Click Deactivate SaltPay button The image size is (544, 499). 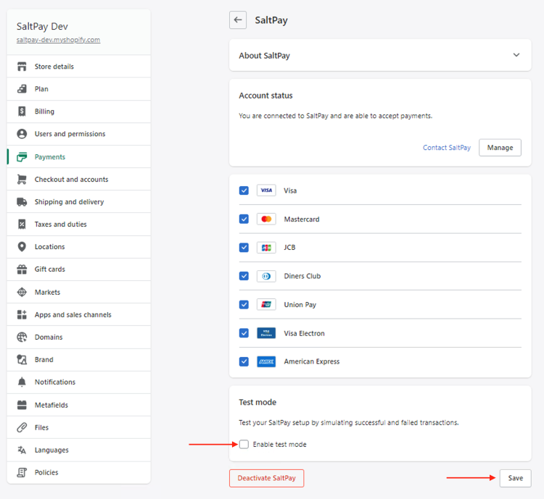(x=266, y=478)
